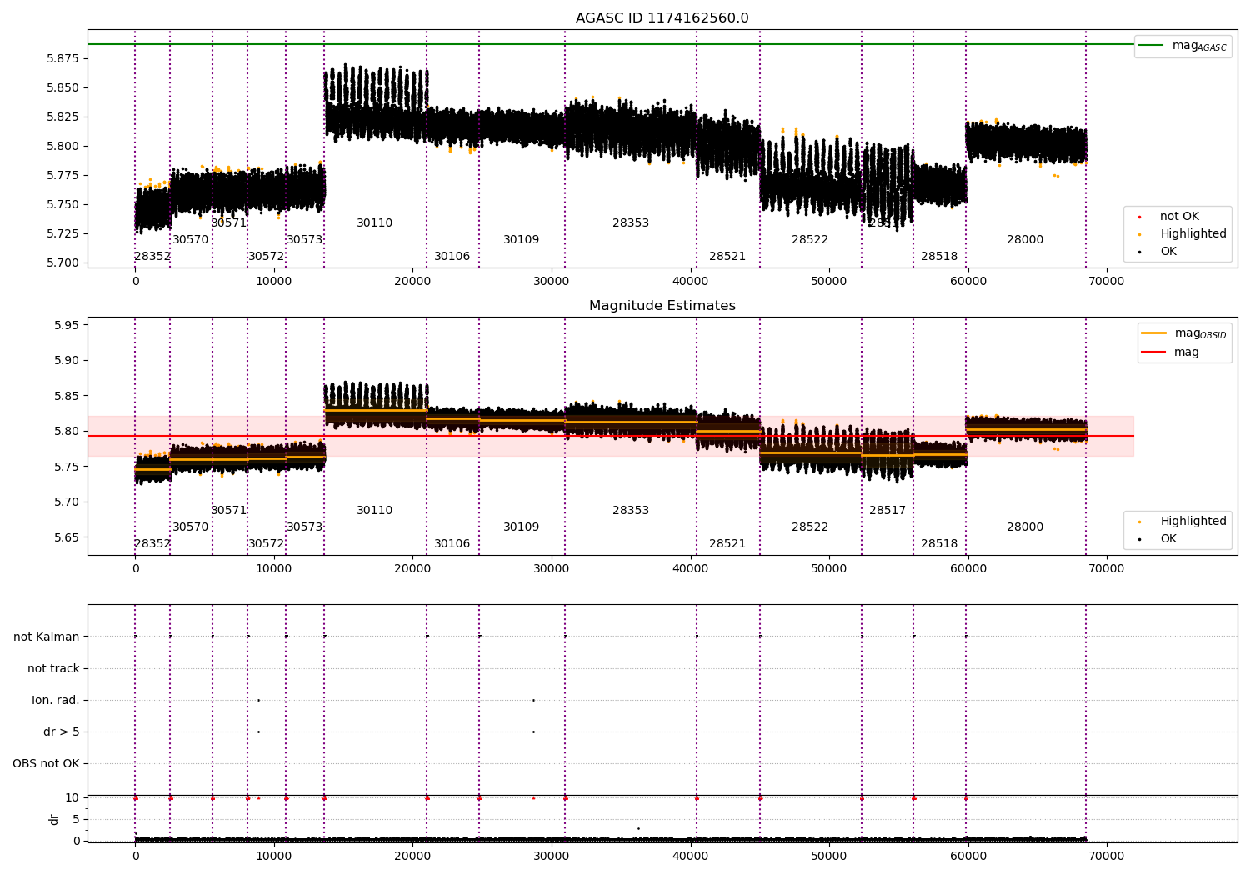This screenshot has width=1250, height=875.
Task: Click obsid label 28000 in Magnitude Estimates plot
Action: [1025, 527]
